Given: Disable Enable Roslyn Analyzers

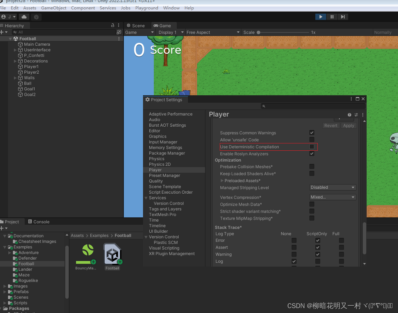Looking at the screenshot, I should [312, 154].
